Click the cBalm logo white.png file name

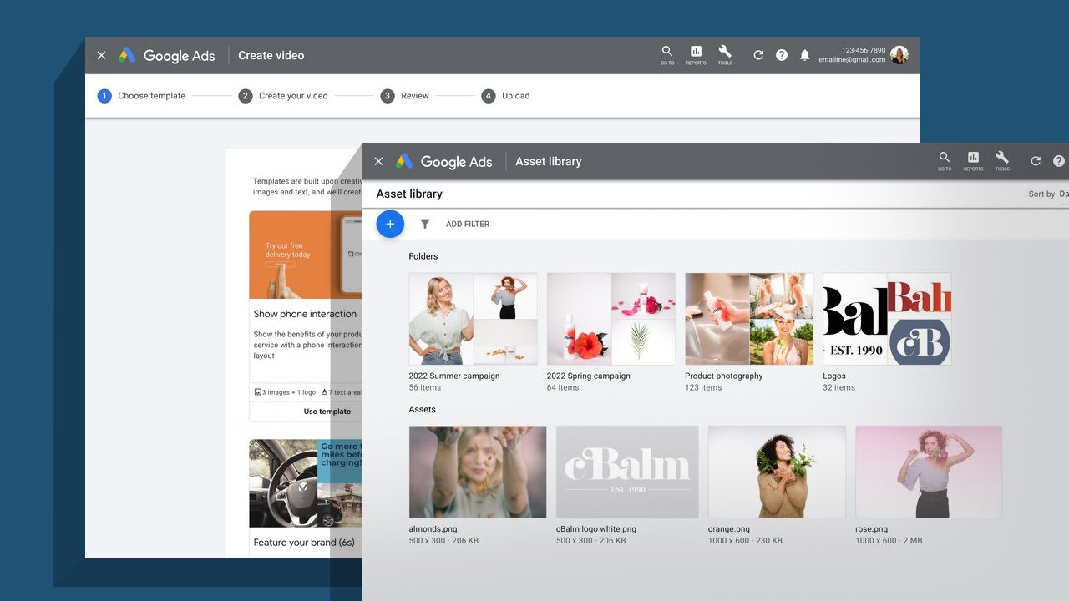click(596, 529)
